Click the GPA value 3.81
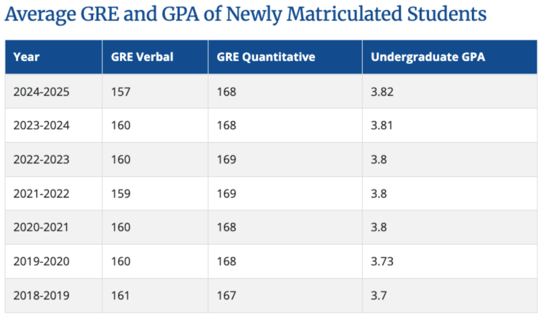Image resolution: width=543 pixels, height=319 pixels. pos(382,125)
